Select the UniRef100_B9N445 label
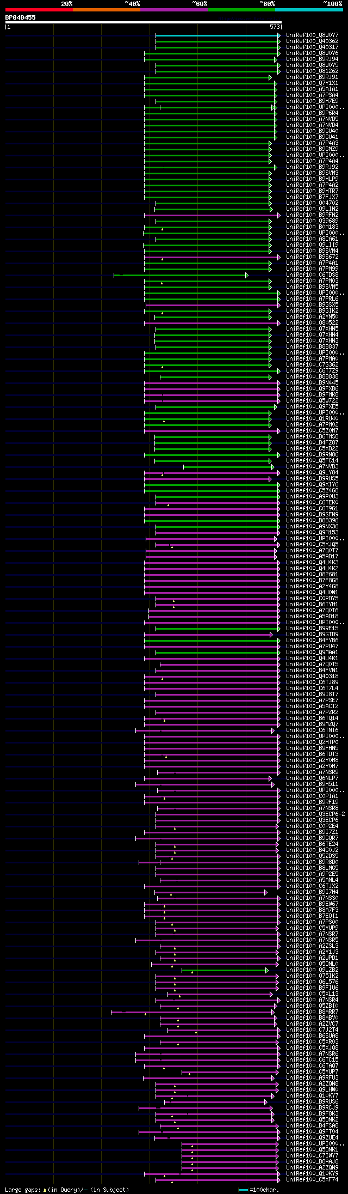The width and height of the screenshot is (348, 1194). [x=312, y=383]
